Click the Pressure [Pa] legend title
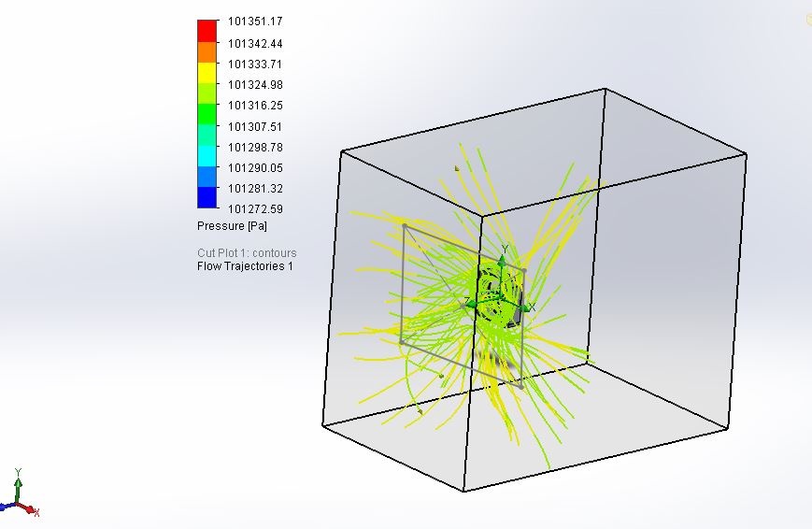 point(232,226)
